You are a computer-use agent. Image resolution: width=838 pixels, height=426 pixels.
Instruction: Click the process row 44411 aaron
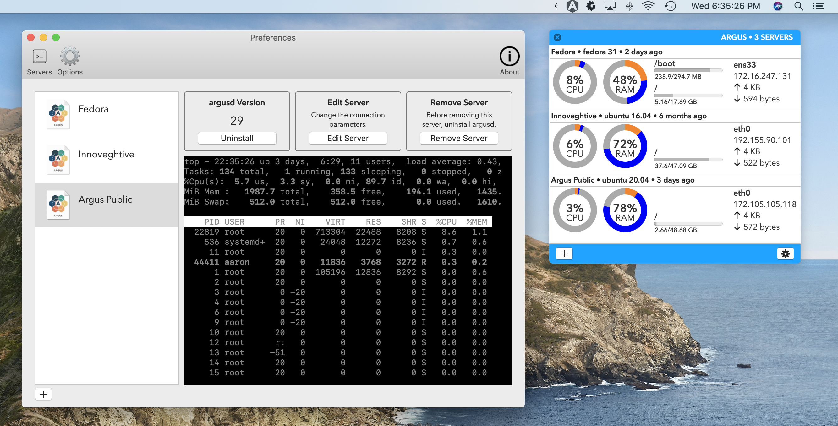pos(338,262)
